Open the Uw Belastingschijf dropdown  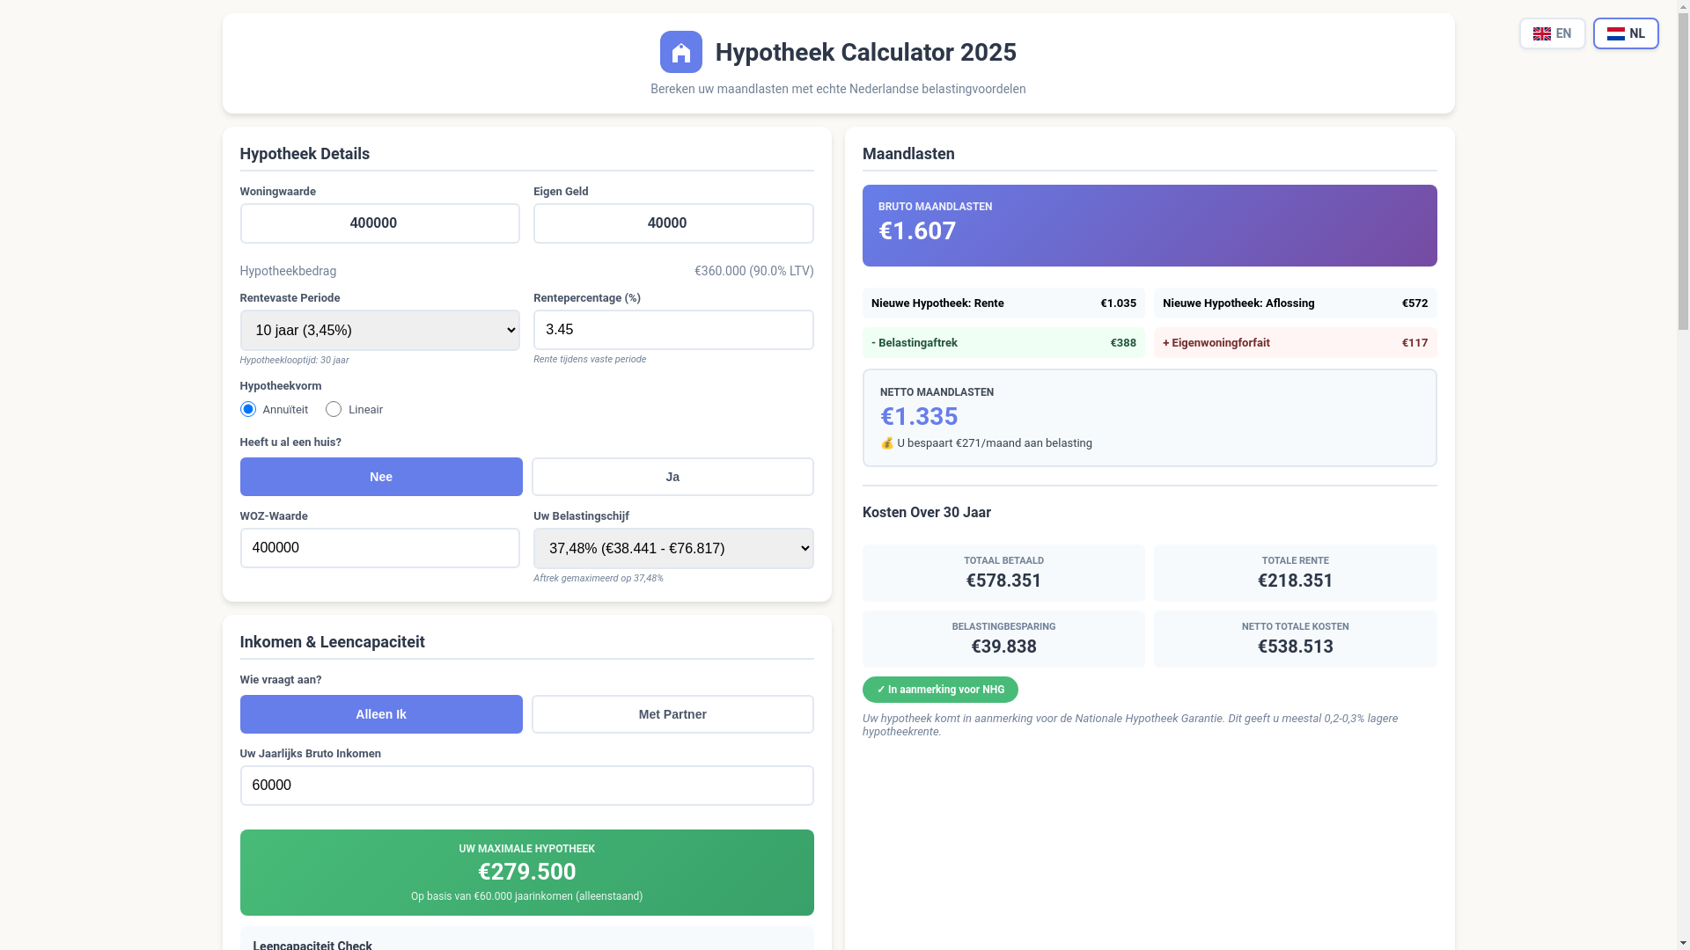673,548
